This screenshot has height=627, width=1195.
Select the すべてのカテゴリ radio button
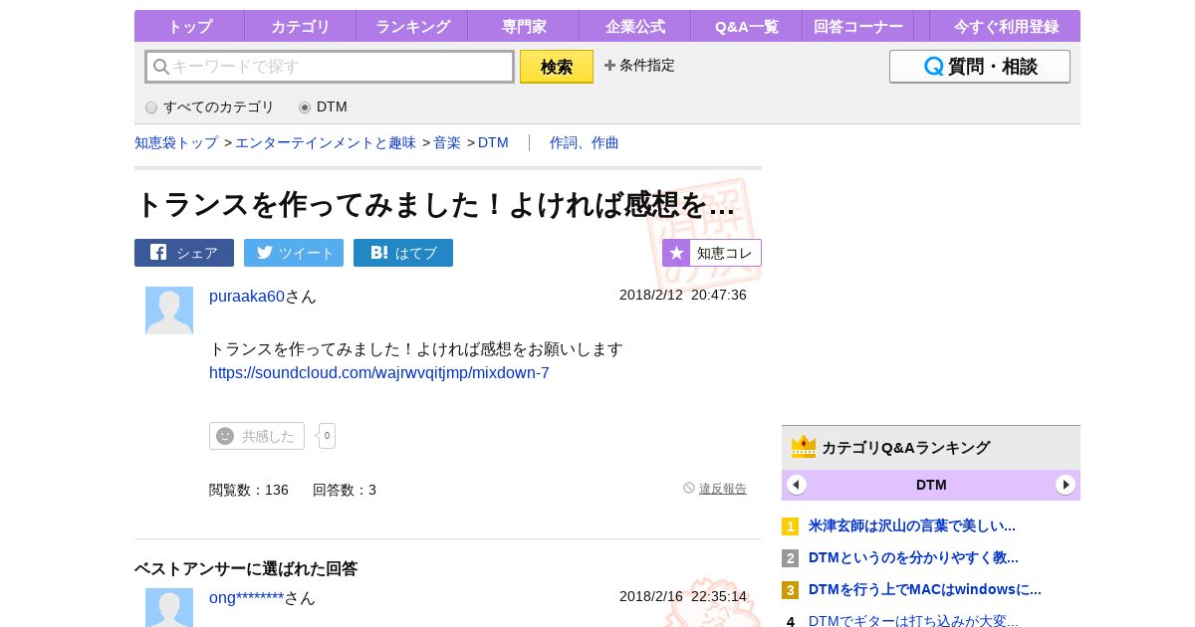coord(151,107)
